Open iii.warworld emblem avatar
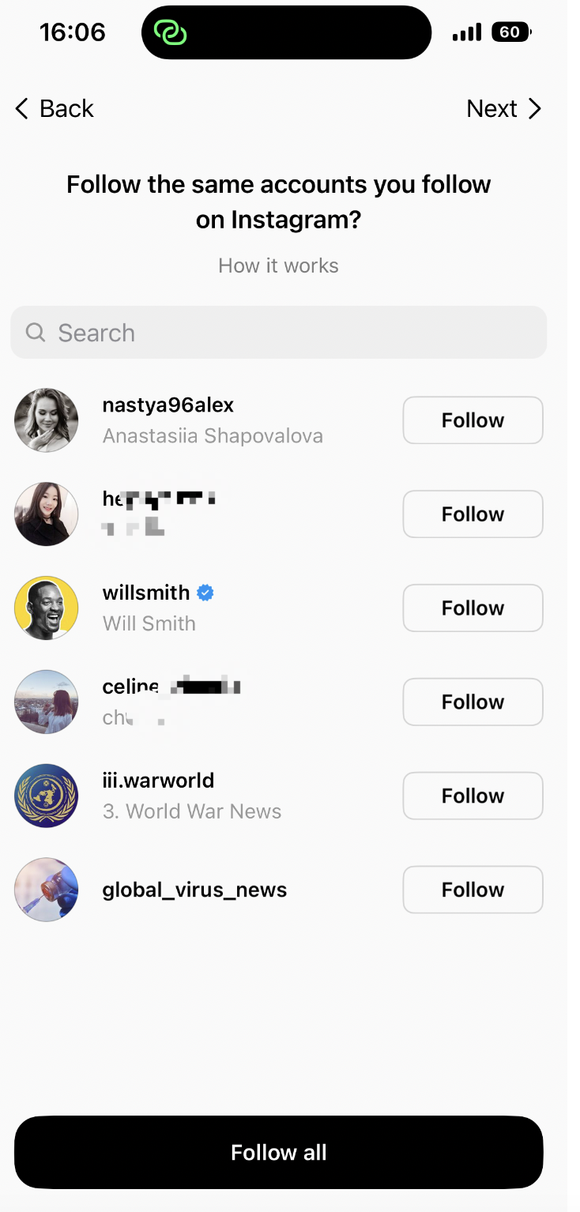The height and width of the screenshot is (1212, 580). click(47, 796)
